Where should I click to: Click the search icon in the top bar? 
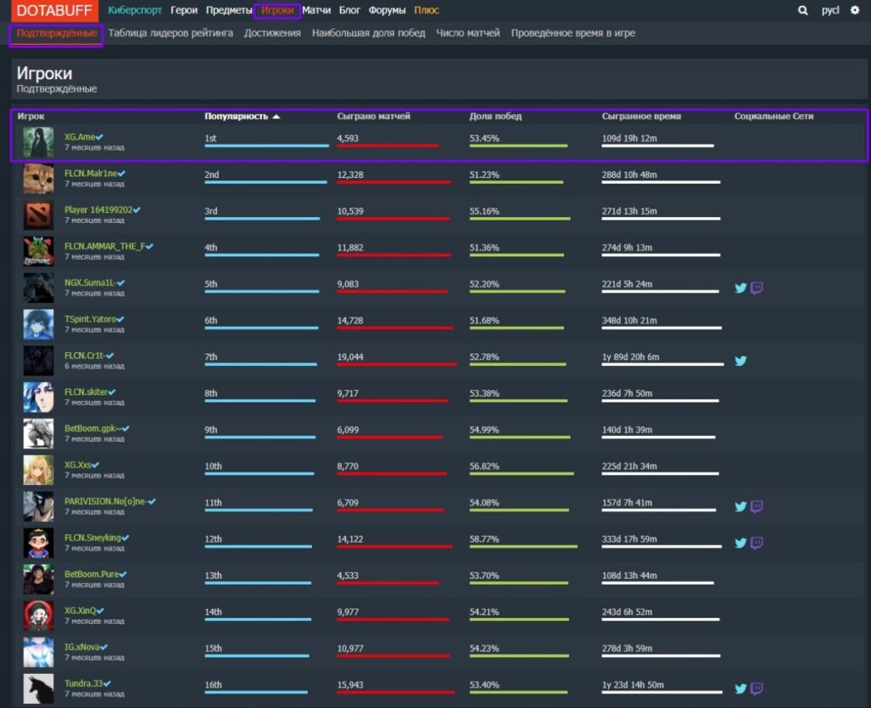tap(802, 10)
